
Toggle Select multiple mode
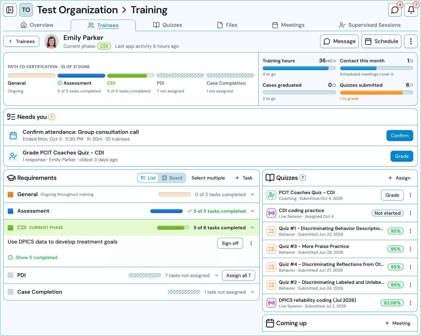[x=208, y=178]
